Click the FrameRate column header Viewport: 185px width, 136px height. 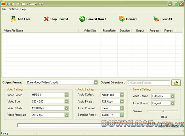click(109, 30)
